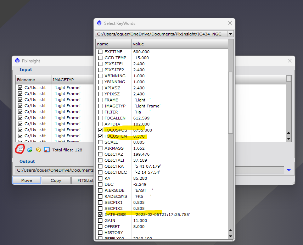This screenshot has width=303, height=245.
Task: Select the 'Ha' FILTER value
Action: click(142, 112)
